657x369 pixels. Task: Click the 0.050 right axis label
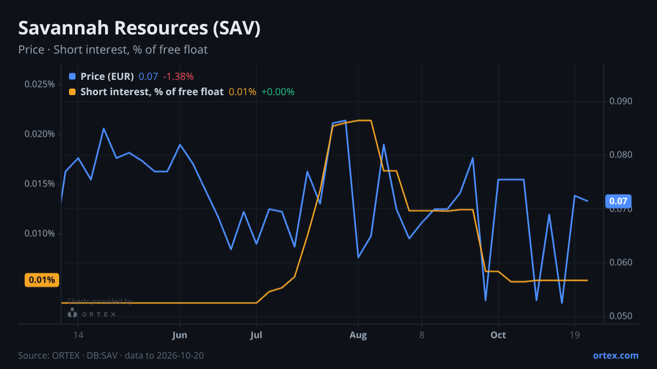coord(620,316)
